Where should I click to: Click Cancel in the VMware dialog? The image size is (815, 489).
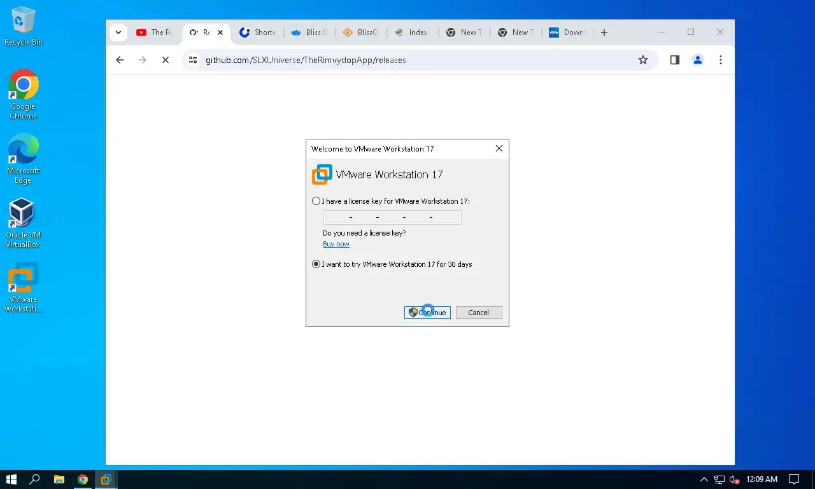point(479,313)
